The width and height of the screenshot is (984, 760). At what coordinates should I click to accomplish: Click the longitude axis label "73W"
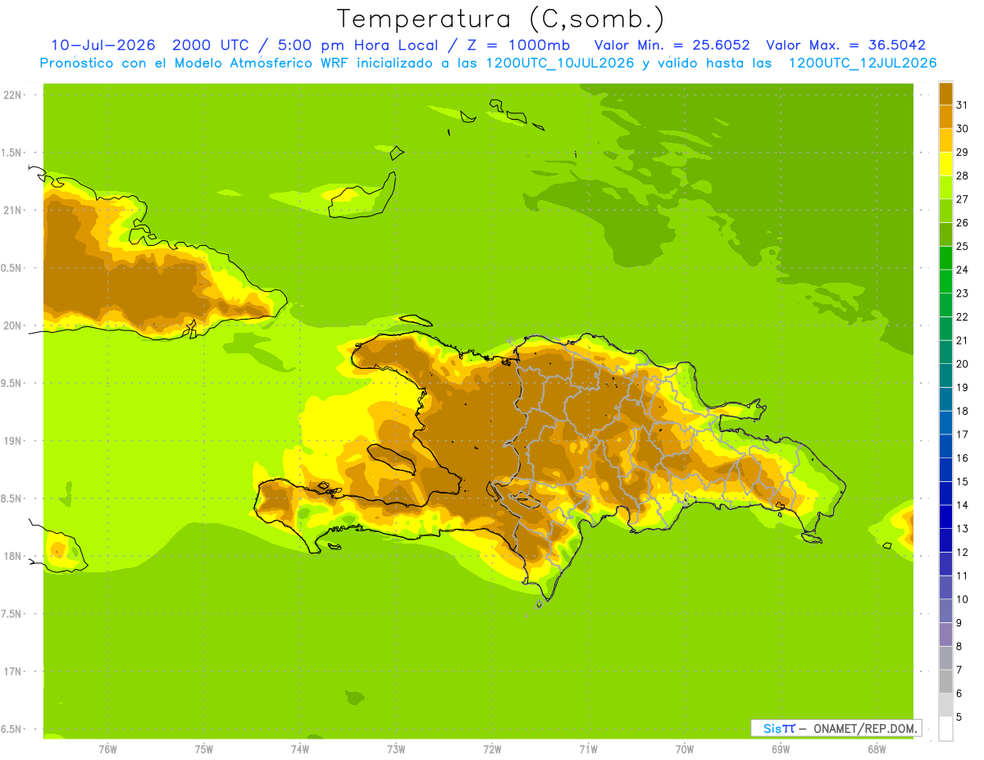click(x=396, y=749)
